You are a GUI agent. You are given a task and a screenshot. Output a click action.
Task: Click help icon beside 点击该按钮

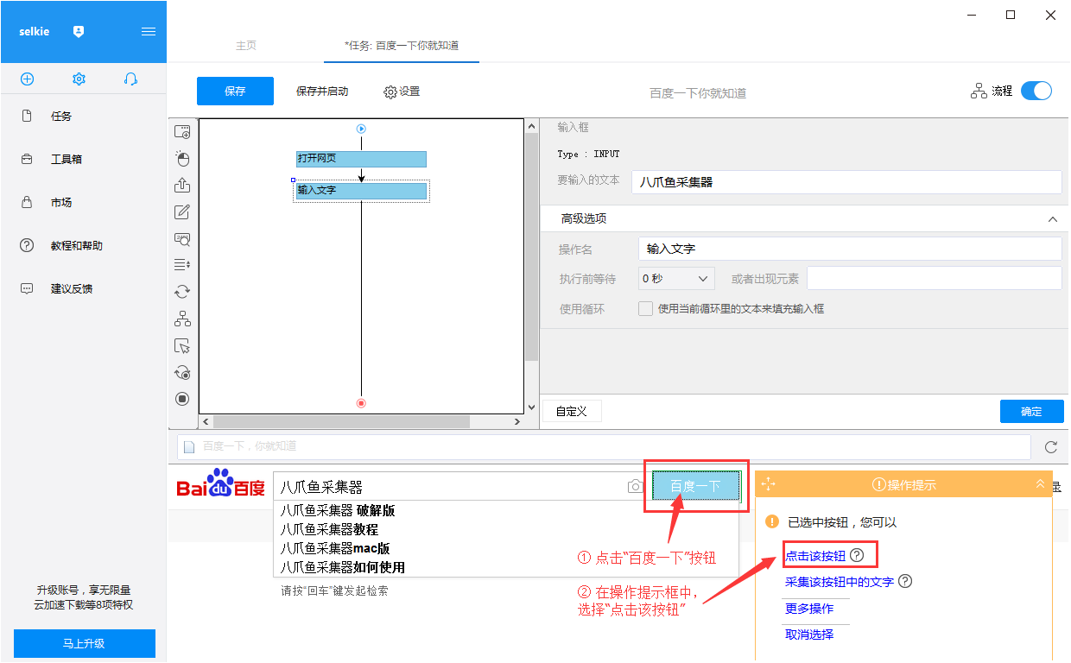(857, 554)
